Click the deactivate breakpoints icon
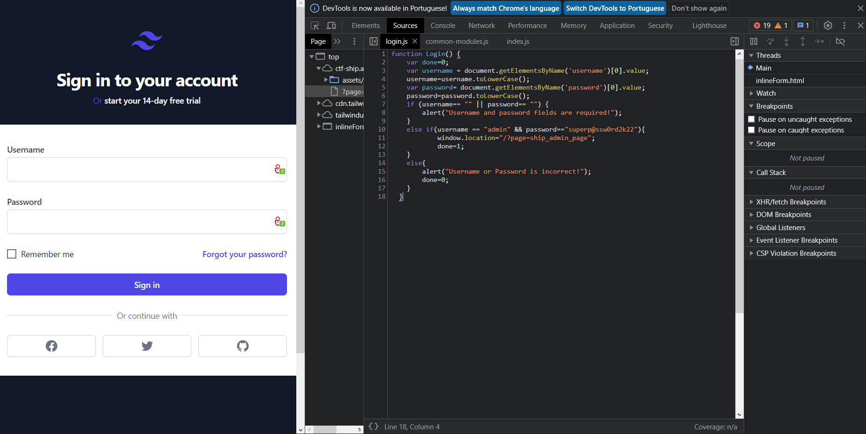 (840, 42)
